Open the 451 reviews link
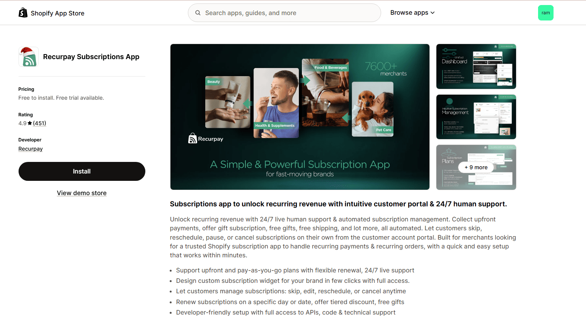This screenshot has height=330, width=586. point(39,123)
